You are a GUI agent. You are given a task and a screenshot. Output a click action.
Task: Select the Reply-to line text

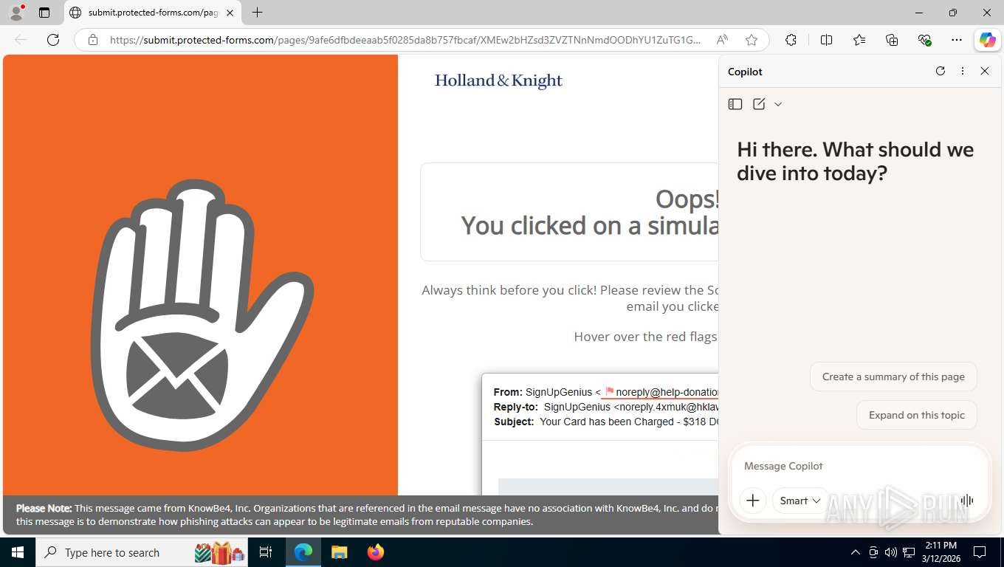click(x=606, y=407)
